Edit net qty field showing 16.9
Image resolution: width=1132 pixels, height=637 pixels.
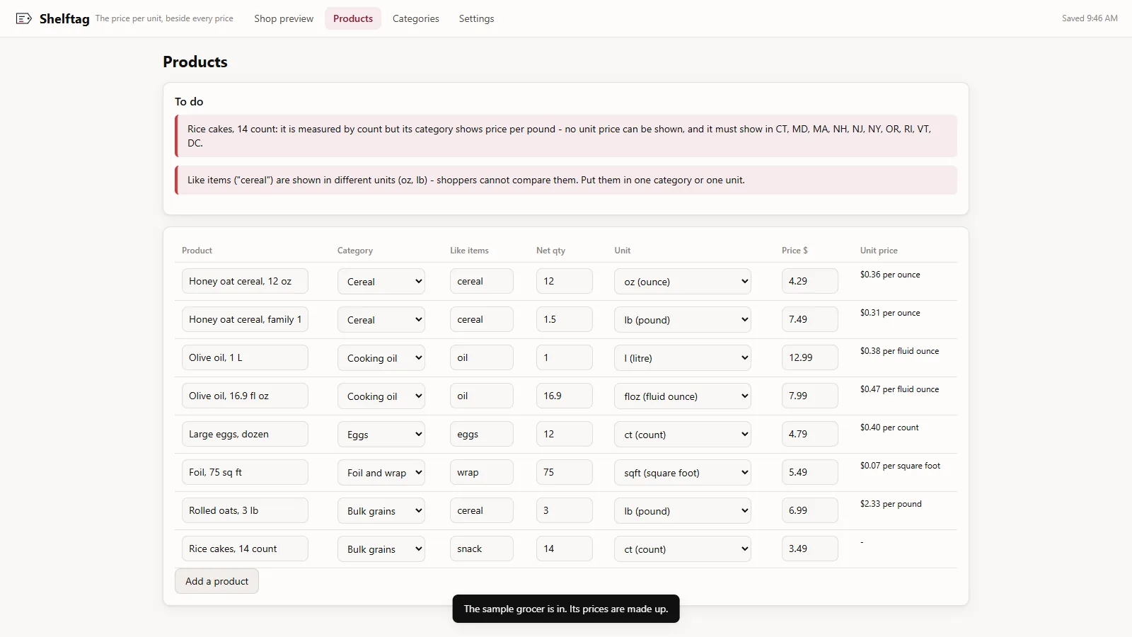pos(565,396)
